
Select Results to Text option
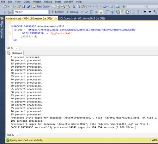pyautogui.click(x=118, y=12)
